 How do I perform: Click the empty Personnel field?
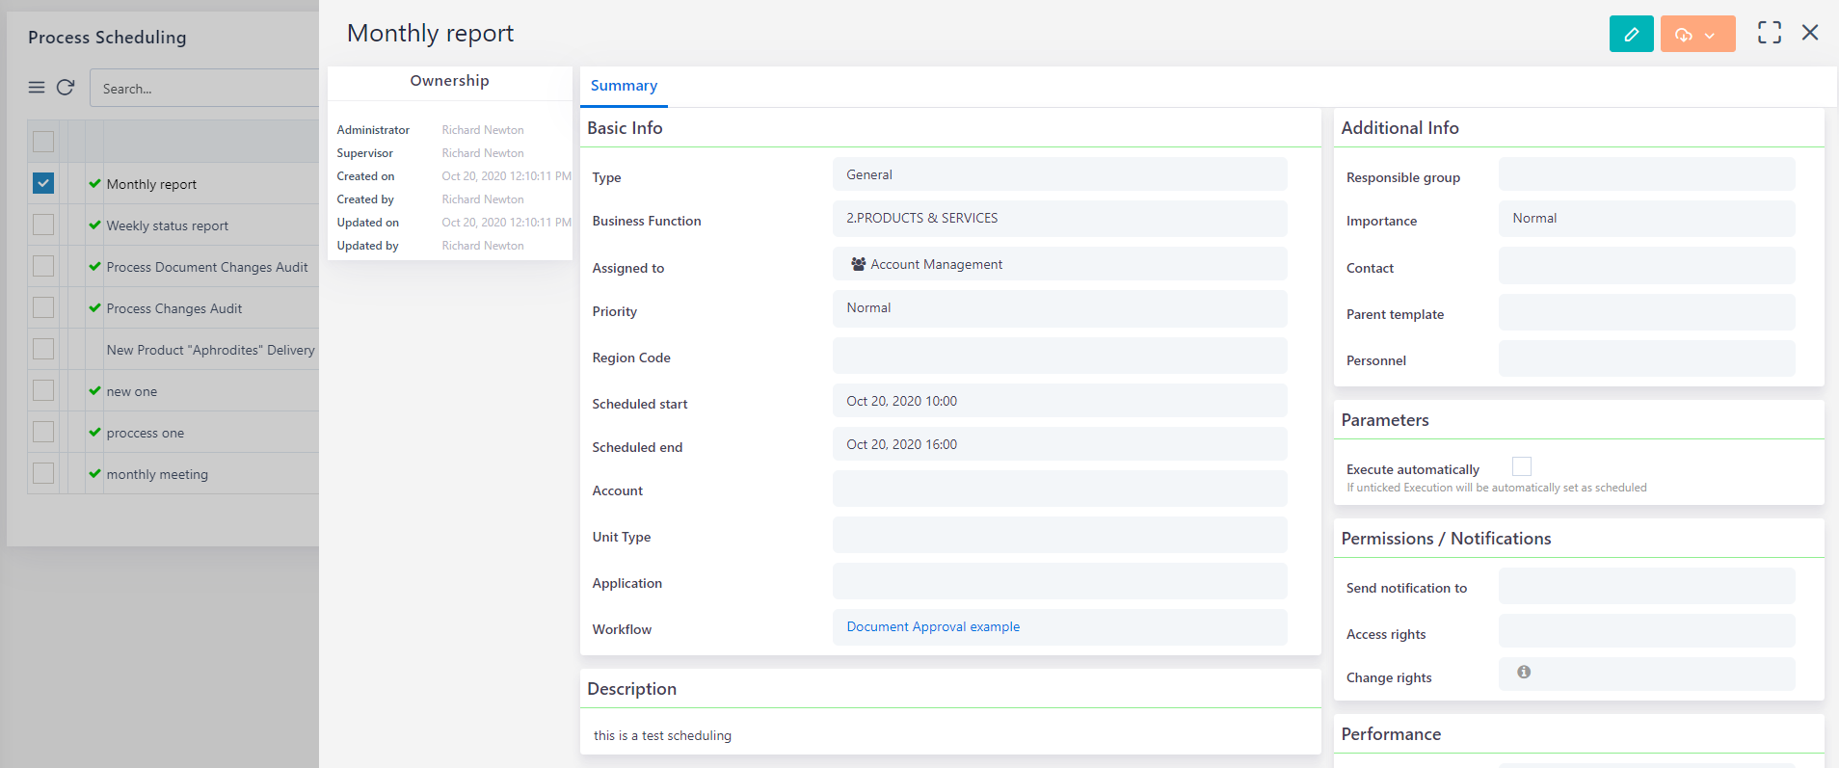[x=1646, y=358]
